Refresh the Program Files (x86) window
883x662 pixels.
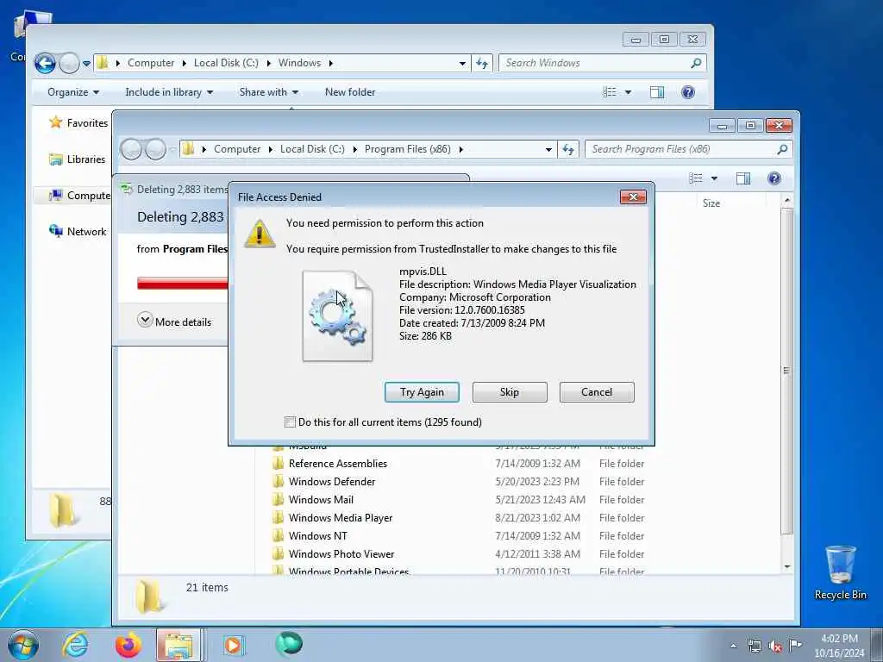tap(568, 149)
